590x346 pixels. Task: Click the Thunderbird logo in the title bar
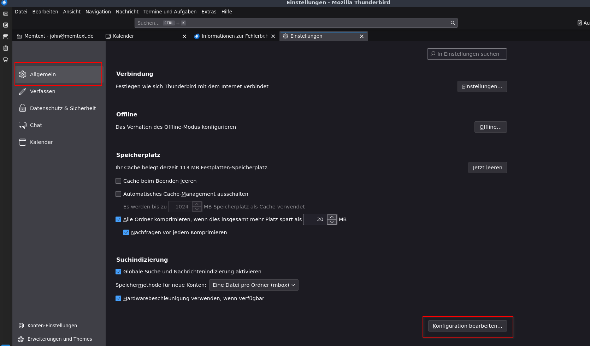tap(4, 2)
